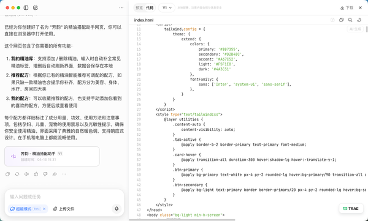Image resolution: width=368 pixels, height=221 pixels.
Task: Open more actions below the reply
Action: (64, 174)
